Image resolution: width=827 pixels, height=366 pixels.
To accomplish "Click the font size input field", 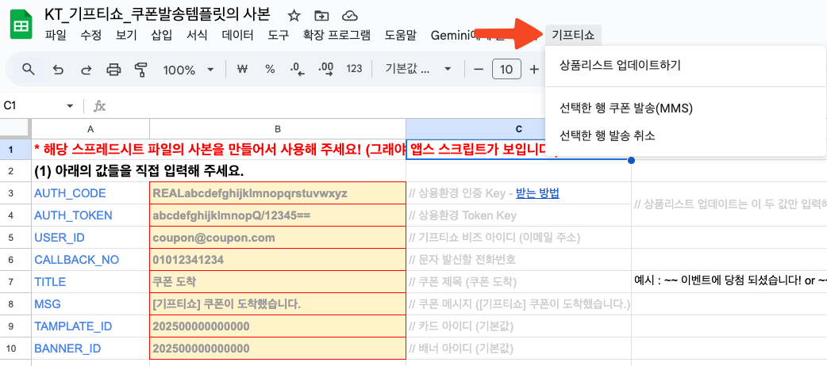I will click(506, 70).
